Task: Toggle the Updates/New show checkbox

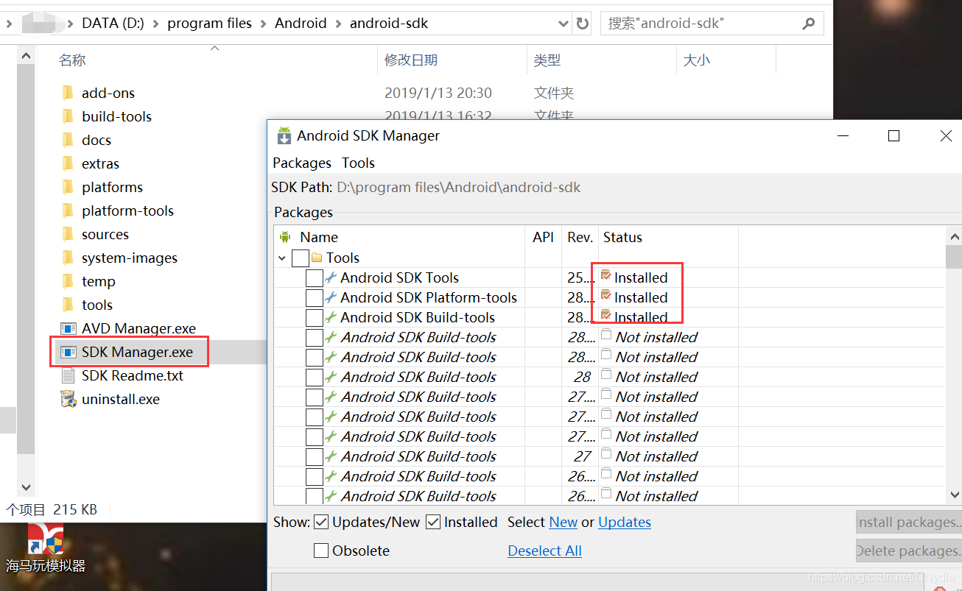Action: tap(321, 523)
